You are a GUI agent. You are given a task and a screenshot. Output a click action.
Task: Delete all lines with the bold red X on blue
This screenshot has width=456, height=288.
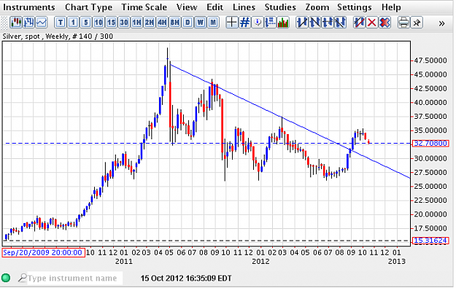384,23
